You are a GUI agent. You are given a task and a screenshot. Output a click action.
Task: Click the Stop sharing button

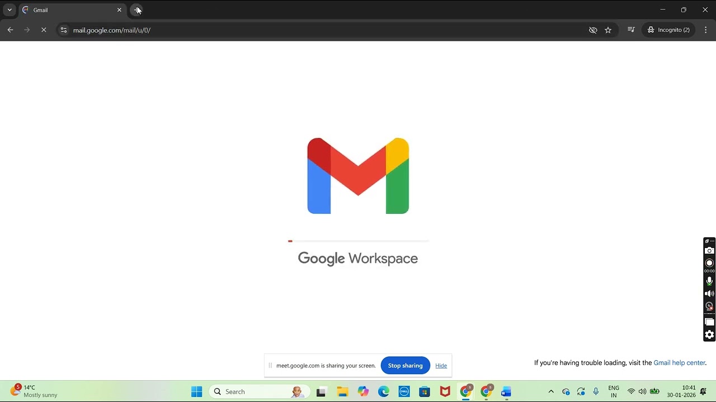tap(406, 366)
